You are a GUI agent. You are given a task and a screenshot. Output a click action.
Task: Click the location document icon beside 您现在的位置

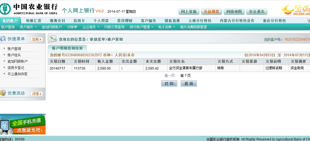[x=53, y=39]
